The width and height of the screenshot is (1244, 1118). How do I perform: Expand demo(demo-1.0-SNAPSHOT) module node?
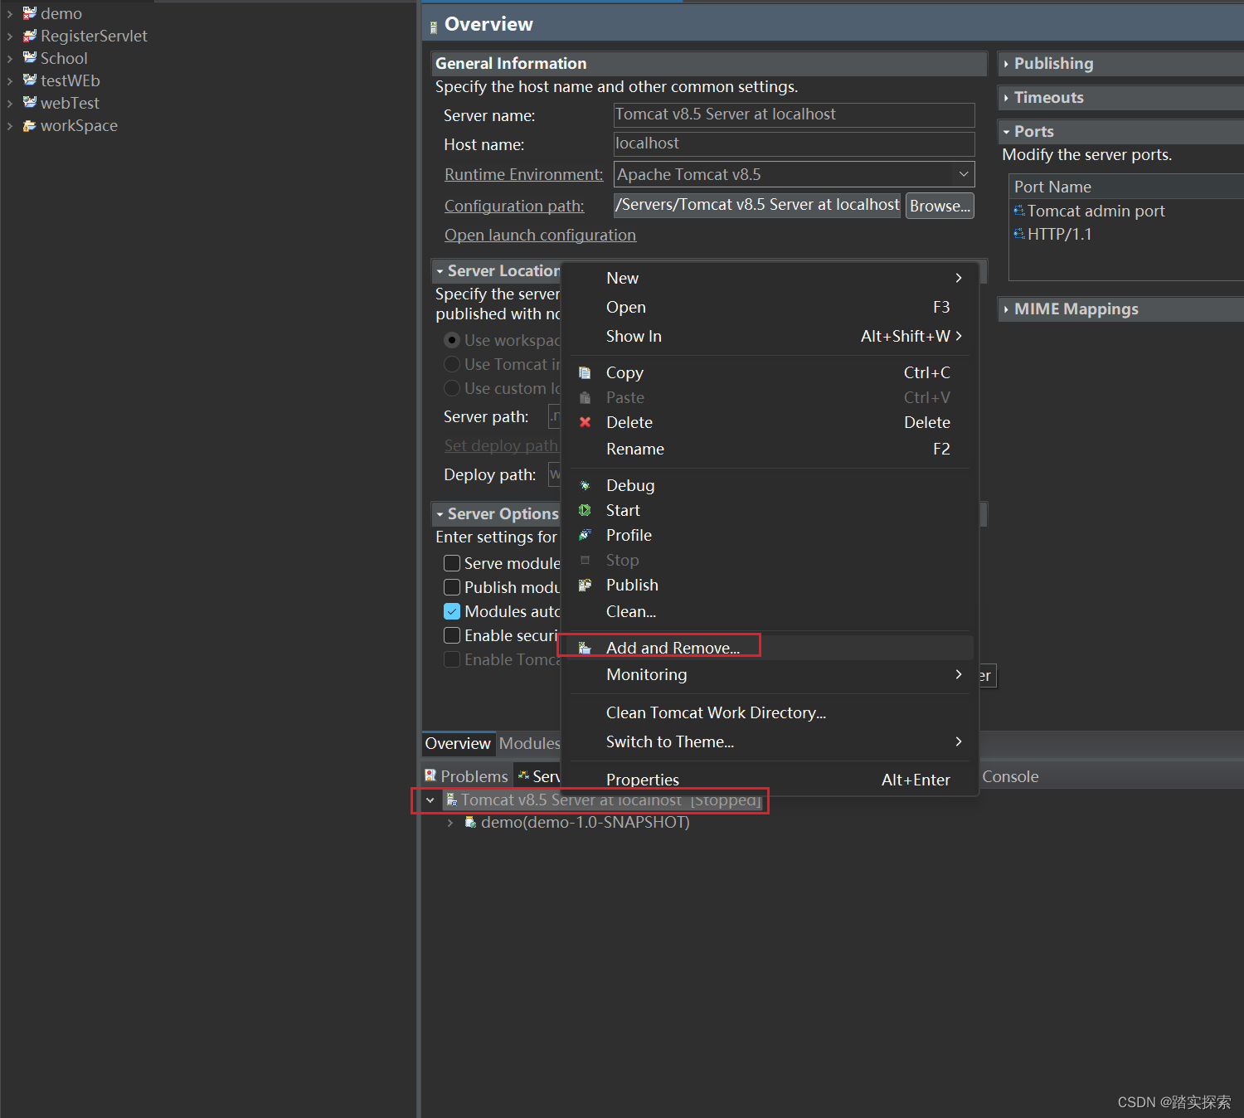tap(449, 823)
